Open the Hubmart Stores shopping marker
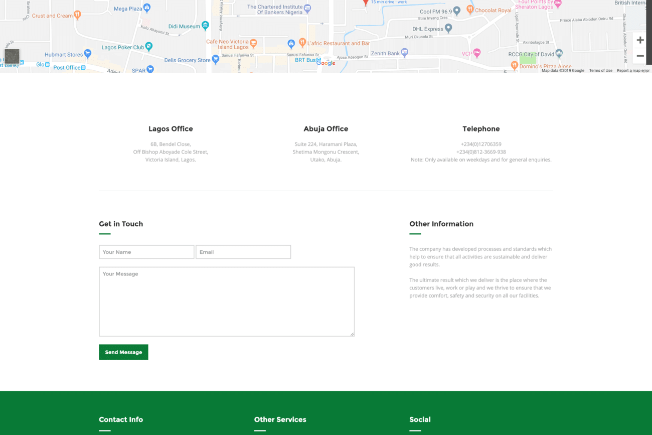 (x=88, y=53)
